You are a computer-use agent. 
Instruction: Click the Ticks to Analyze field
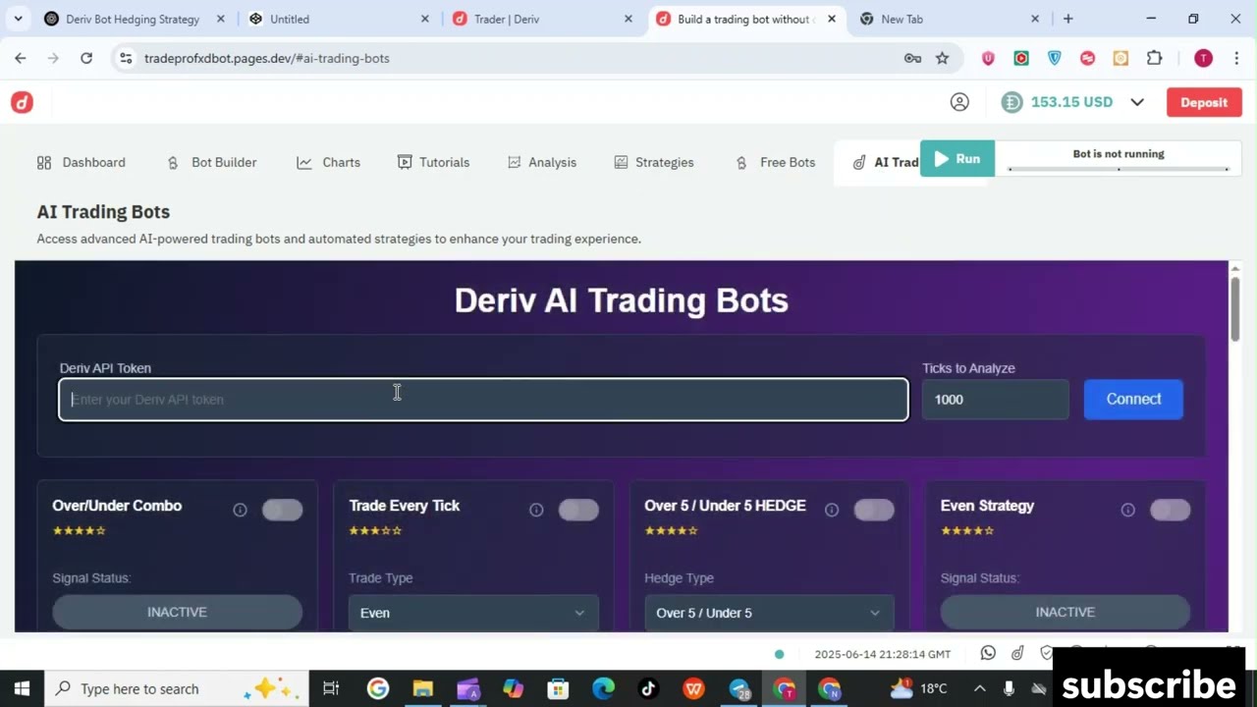tap(995, 400)
